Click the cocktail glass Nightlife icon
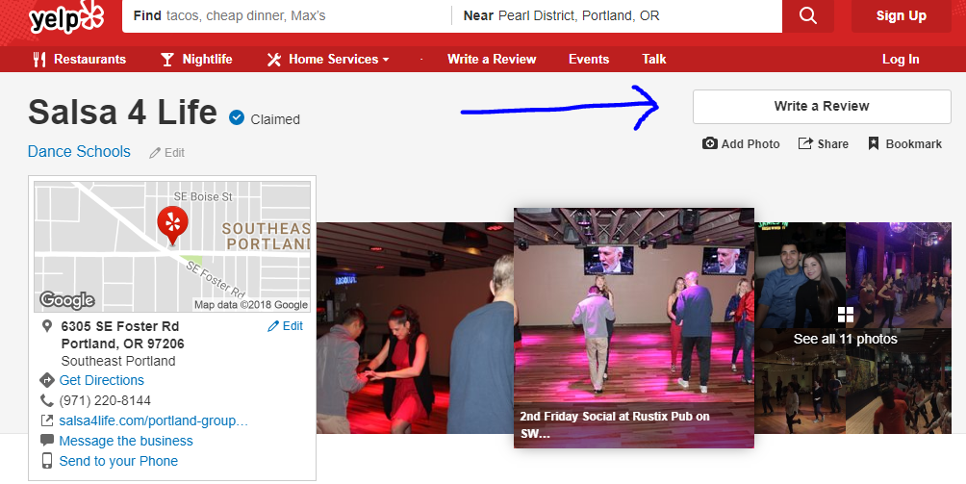966x484 pixels. tap(167, 59)
